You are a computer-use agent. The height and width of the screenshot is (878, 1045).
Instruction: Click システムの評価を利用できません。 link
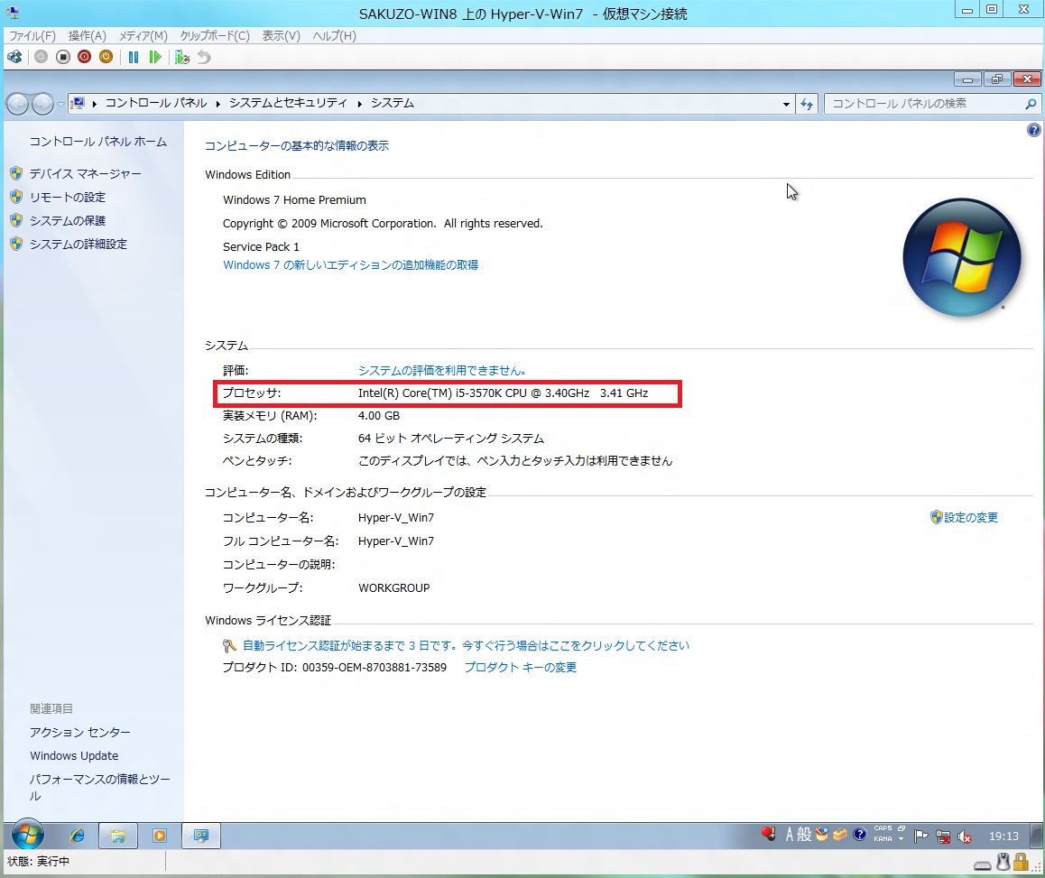click(442, 371)
